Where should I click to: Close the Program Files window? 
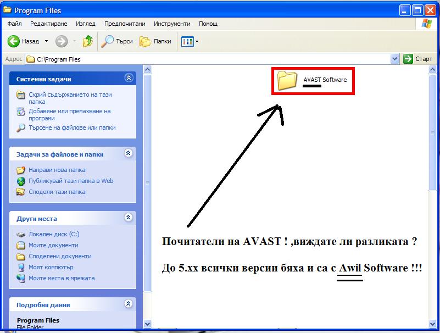pos(430,10)
